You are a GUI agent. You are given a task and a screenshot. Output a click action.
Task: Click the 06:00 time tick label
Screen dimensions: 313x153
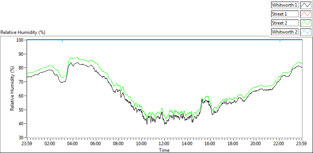click(96, 144)
